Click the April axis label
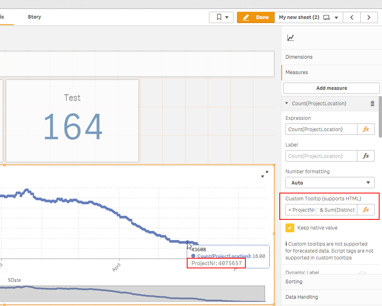This screenshot has height=306, width=382. point(116,267)
